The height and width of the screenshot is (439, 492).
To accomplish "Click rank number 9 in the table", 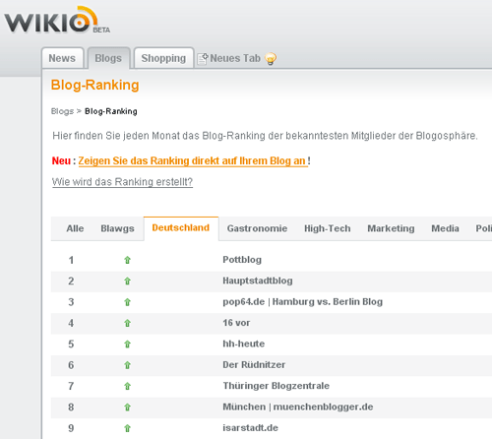I will [71, 428].
